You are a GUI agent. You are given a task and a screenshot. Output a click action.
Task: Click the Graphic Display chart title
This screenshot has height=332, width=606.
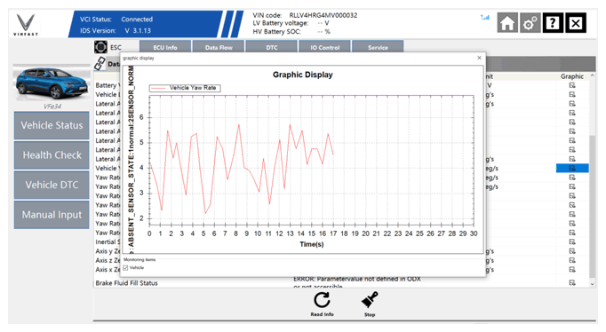(x=303, y=75)
